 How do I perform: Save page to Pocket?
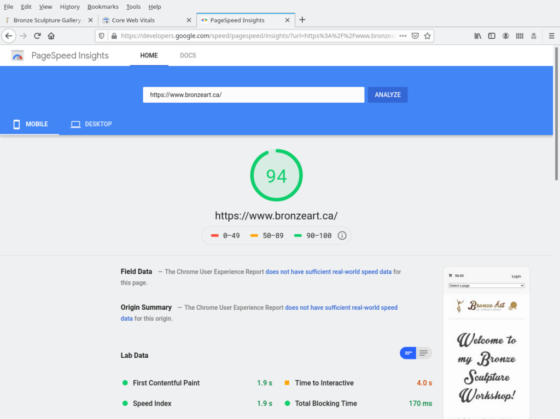[x=415, y=36]
